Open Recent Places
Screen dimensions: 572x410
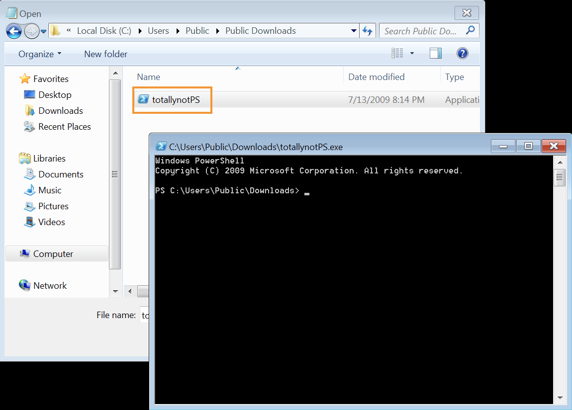pyautogui.click(x=65, y=126)
